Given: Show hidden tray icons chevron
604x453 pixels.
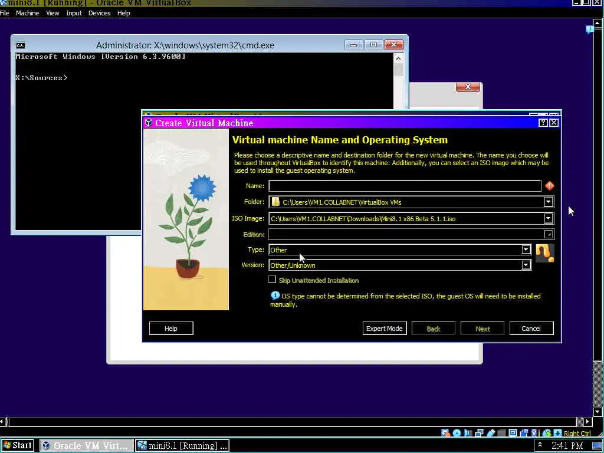Looking at the screenshot, I should tap(540, 445).
